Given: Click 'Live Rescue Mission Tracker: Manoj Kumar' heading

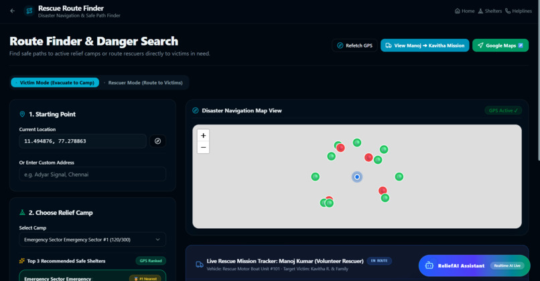Looking at the screenshot, I should [285, 261].
